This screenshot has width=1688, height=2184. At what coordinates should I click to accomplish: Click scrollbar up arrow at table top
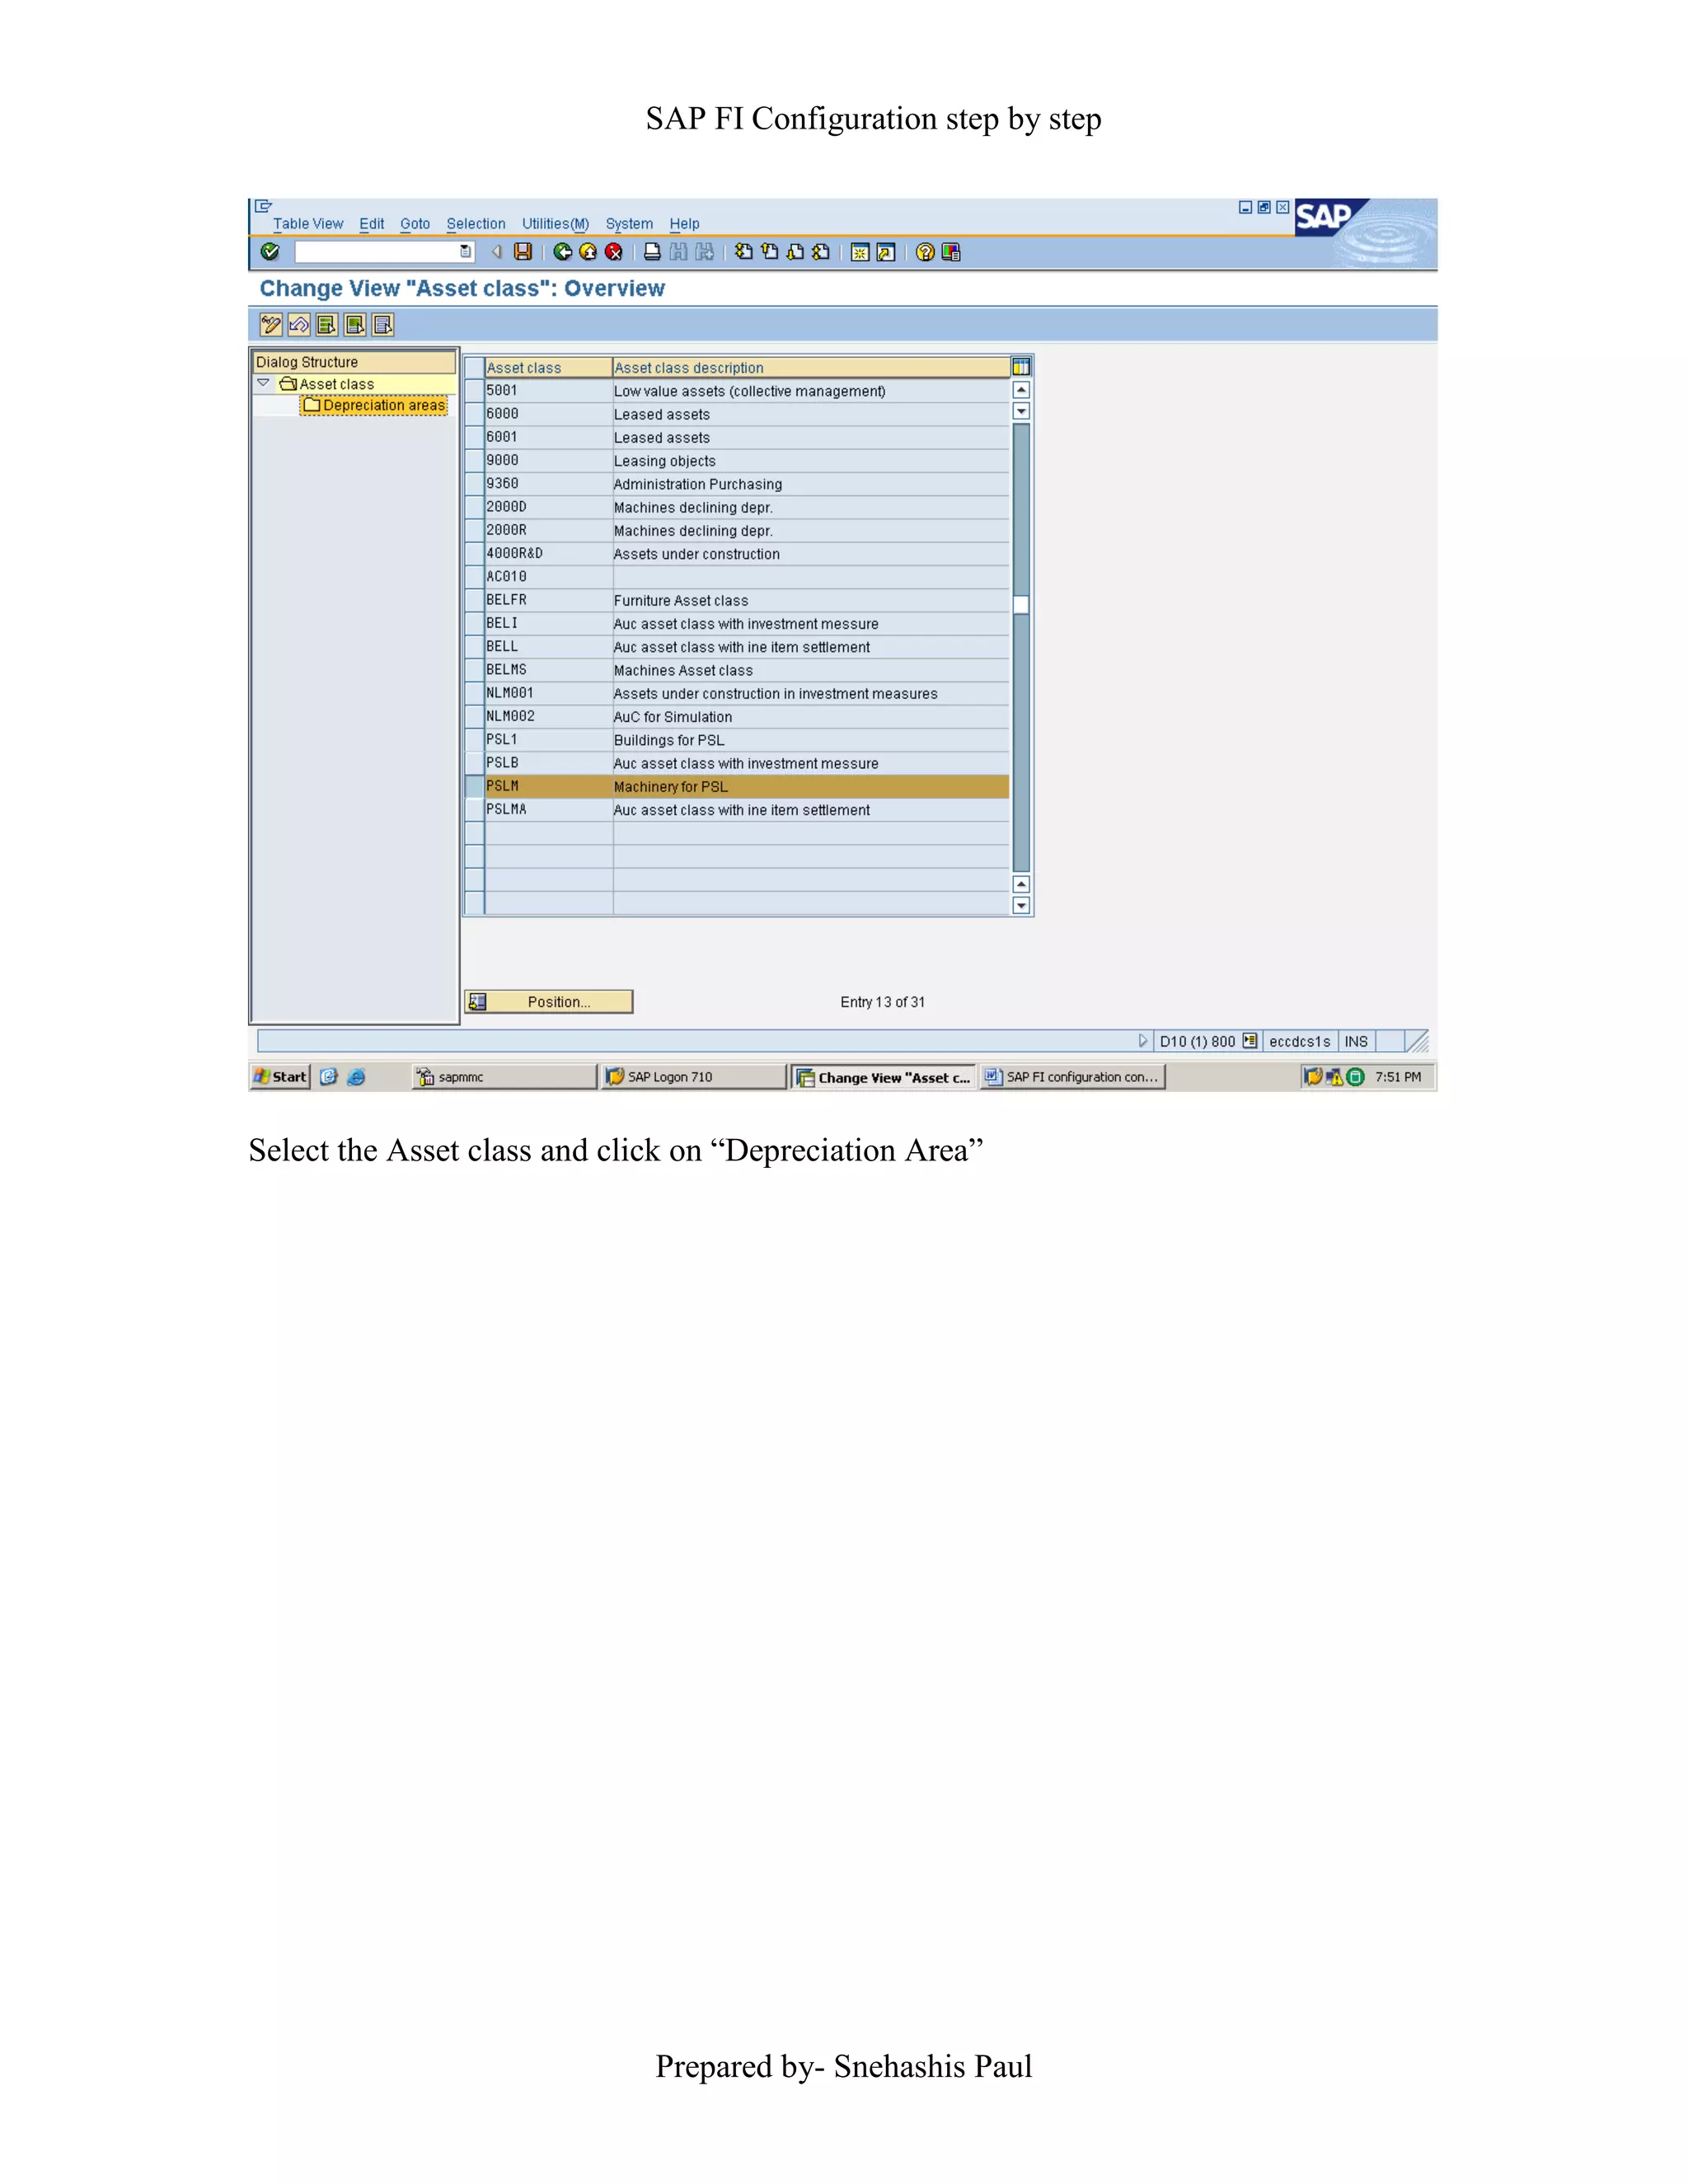pos(1021,390)
